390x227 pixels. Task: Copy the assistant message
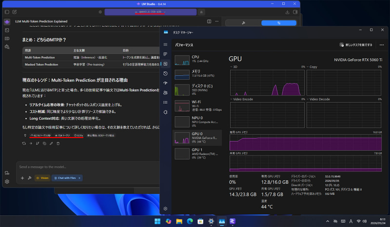(x=44, y=143)
